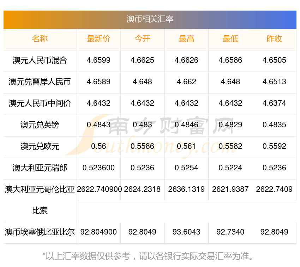Viewport: 300px width, 267px height.
Task: Click 4.648 in the 最低 column
Action: tap(230, 82)
